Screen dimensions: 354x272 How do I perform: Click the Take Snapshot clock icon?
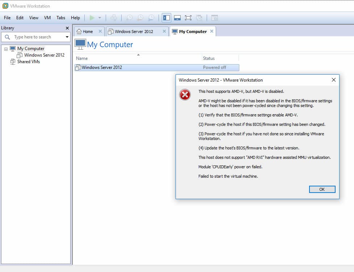(x=129, y=18)
